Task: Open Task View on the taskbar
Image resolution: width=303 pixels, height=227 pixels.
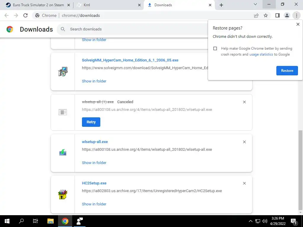Action: click(x=36, y=221)
